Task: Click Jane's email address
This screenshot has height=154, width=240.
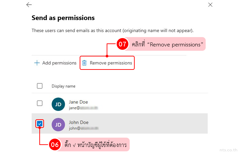Action: pyautogui.click(x=83, y=108)
